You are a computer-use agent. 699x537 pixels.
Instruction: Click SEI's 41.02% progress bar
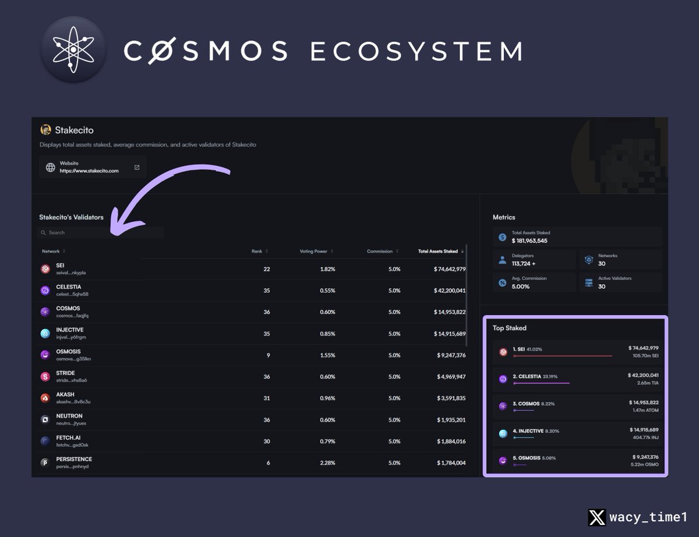[563, 356]
